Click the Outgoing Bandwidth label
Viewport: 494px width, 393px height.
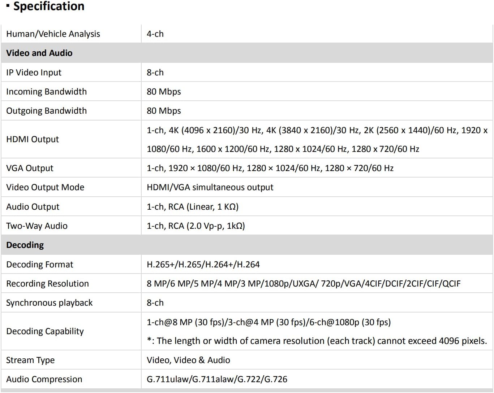coord(47,111)
